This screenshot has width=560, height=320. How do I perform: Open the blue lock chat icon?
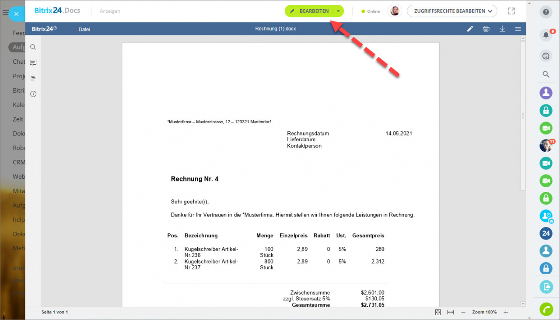[x=546, y=268]
